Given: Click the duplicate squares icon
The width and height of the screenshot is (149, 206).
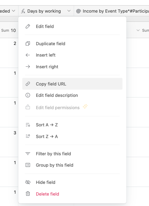Looking at the screenshot, I should click(x=28, y=44).
